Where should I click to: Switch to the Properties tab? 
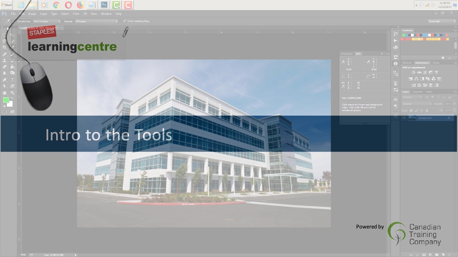(x=347, y=54)
